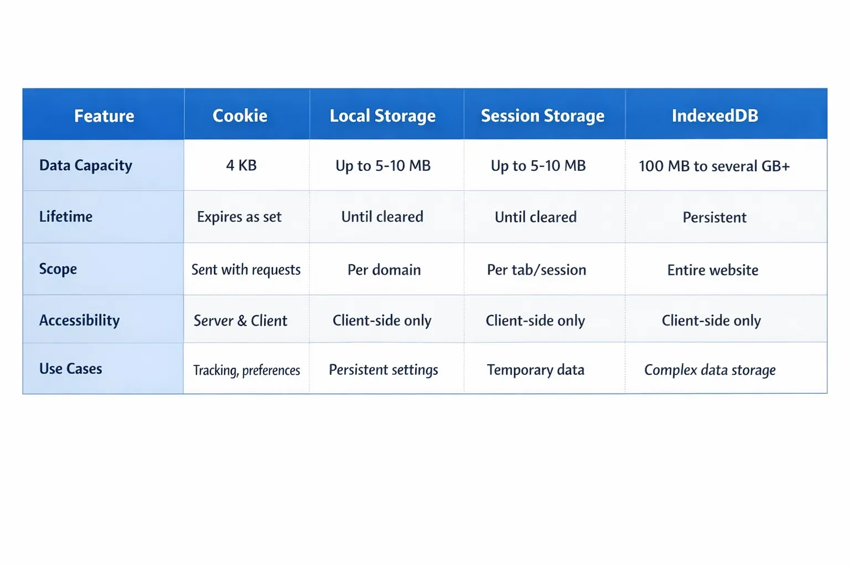
Task: Click the IndexedDB column header
Action: point(714,116)
